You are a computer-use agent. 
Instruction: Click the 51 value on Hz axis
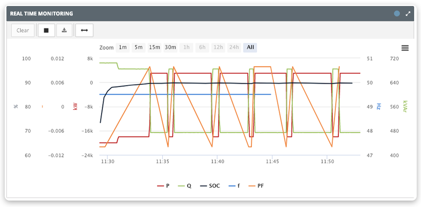[x=370, y=58]
